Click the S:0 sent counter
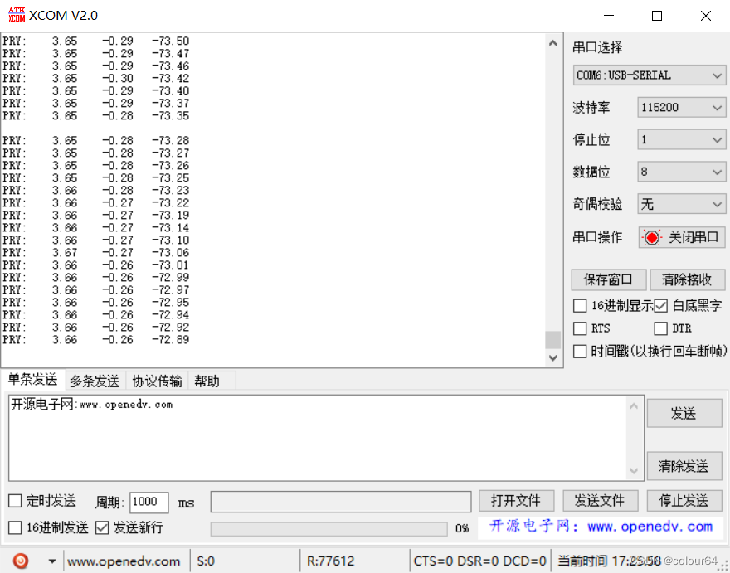Image resolution: width=730 pixels, height=573 pixels. (207, 561)
